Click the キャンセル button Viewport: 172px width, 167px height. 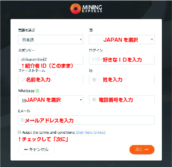[x=36, y=150]
